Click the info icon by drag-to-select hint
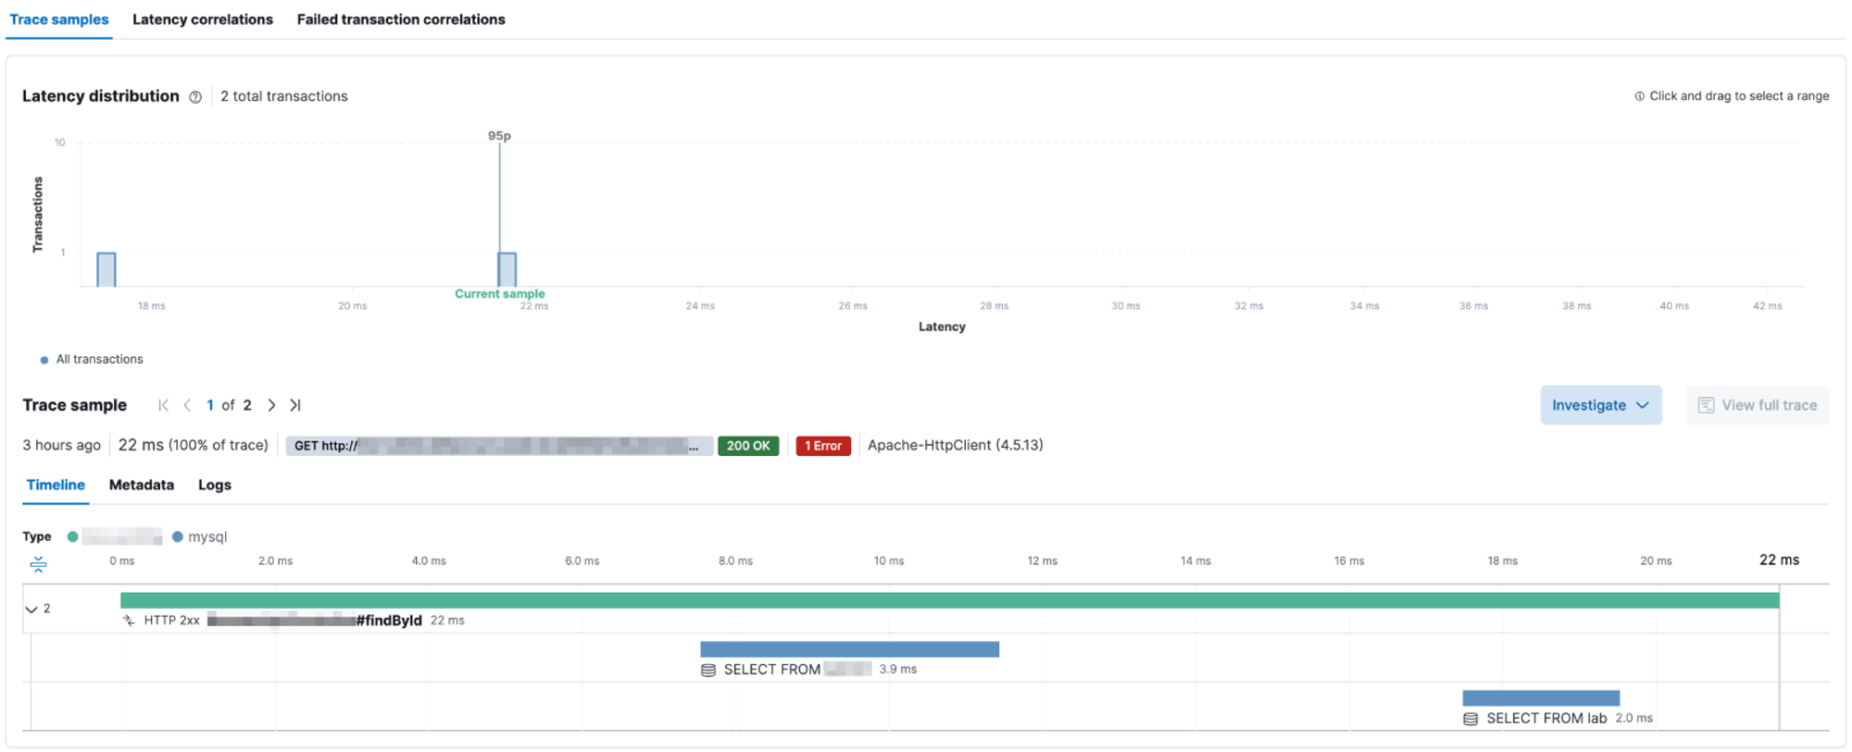The width and height of the screenshot is (1852, 752). tap(1639, 96)
